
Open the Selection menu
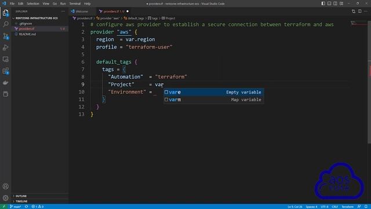(33, 3)
